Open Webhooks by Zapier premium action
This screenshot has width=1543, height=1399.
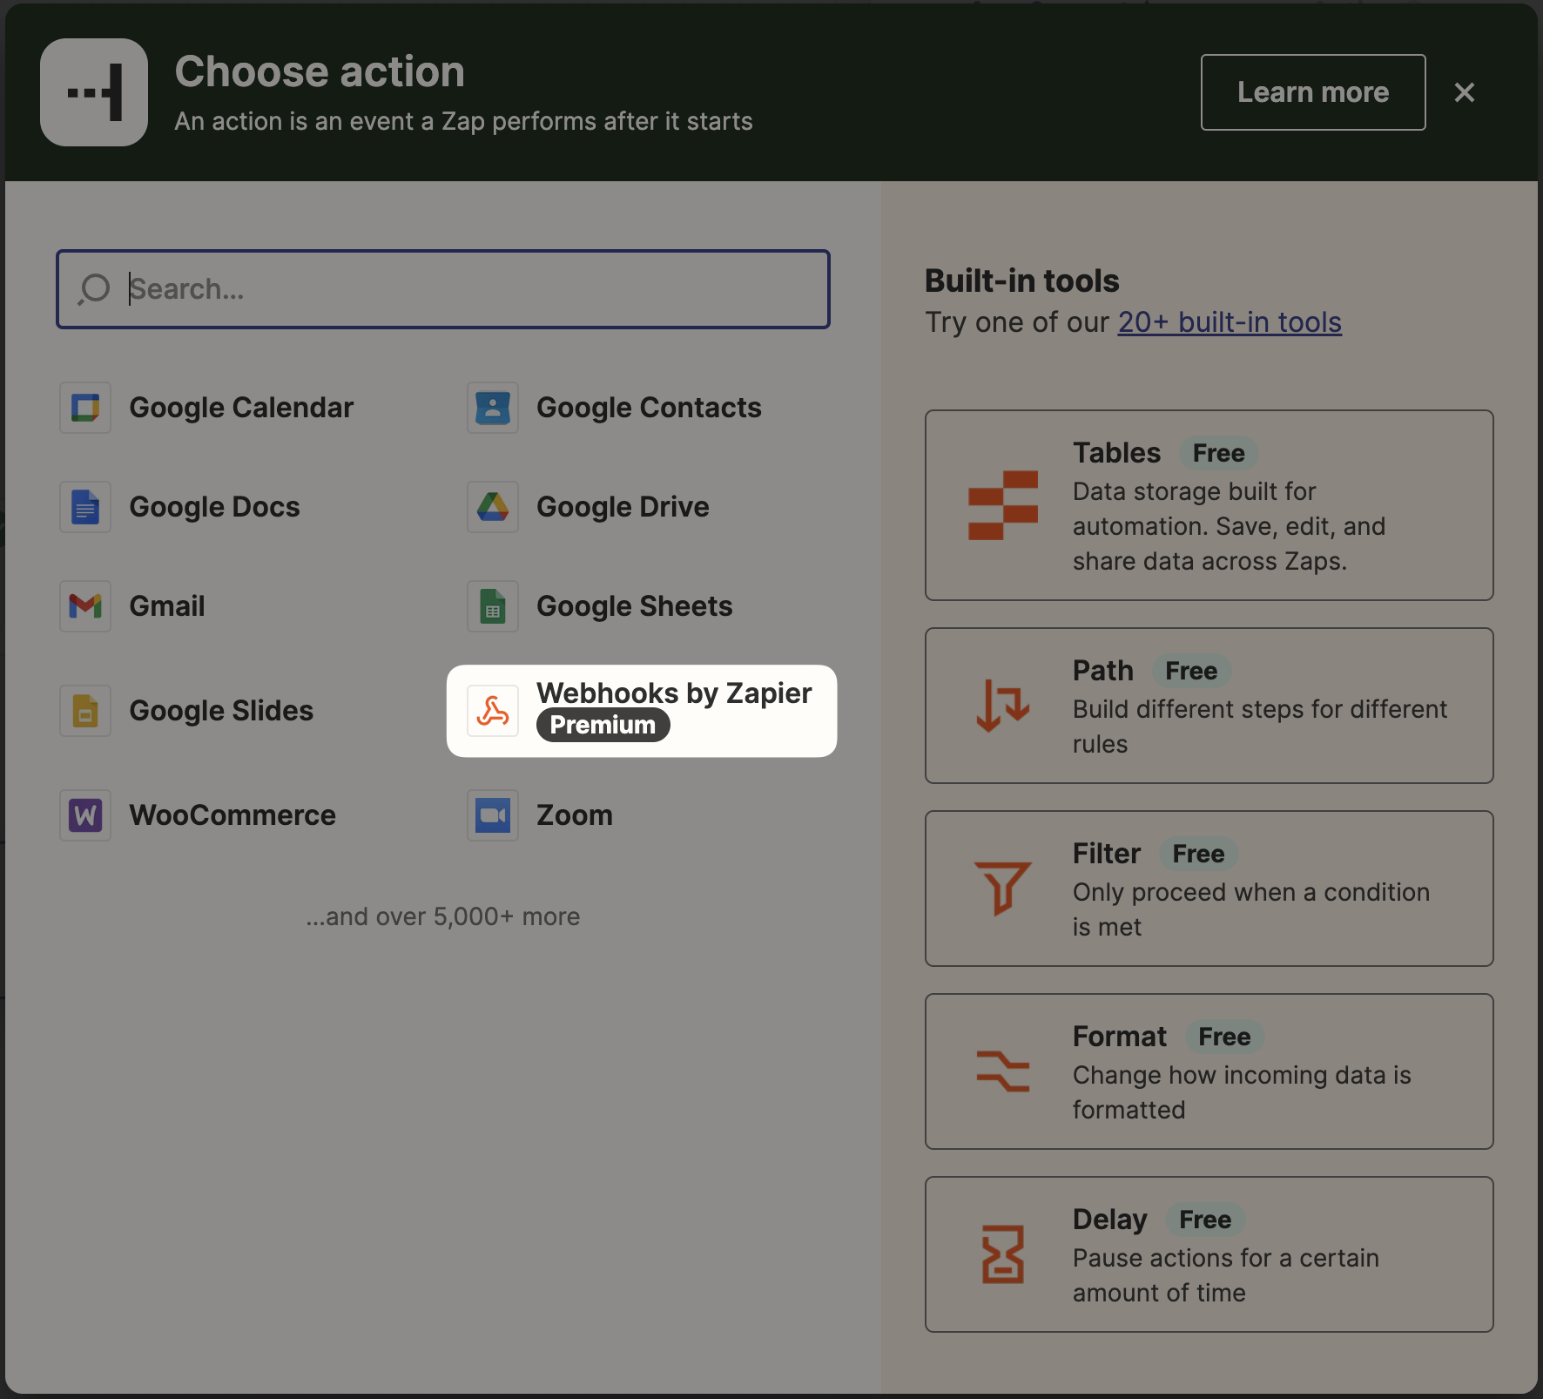[642, 711]
